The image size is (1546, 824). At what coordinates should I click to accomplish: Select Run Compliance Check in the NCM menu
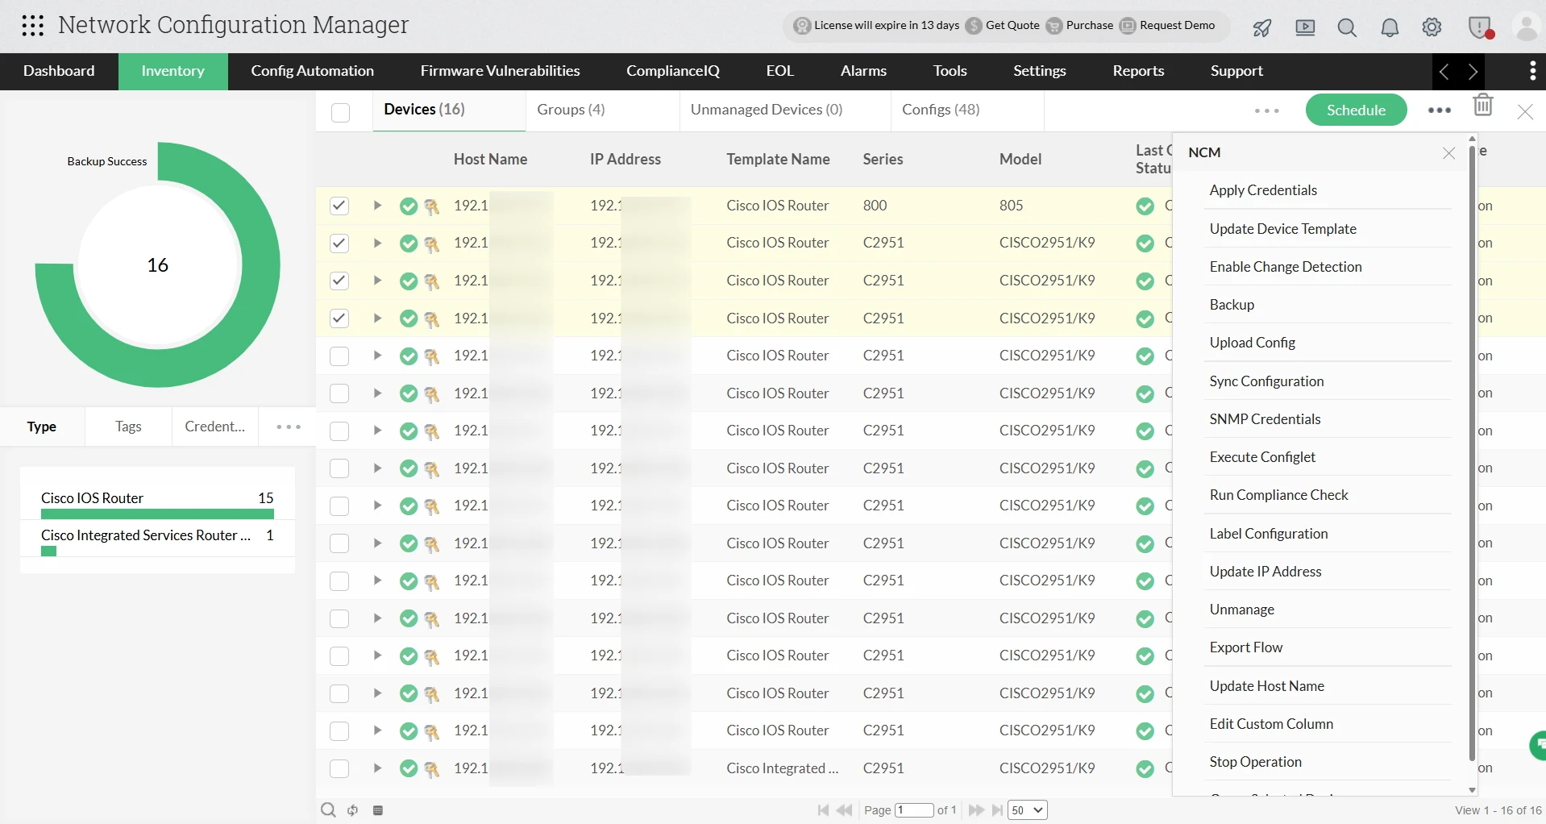1278,494
